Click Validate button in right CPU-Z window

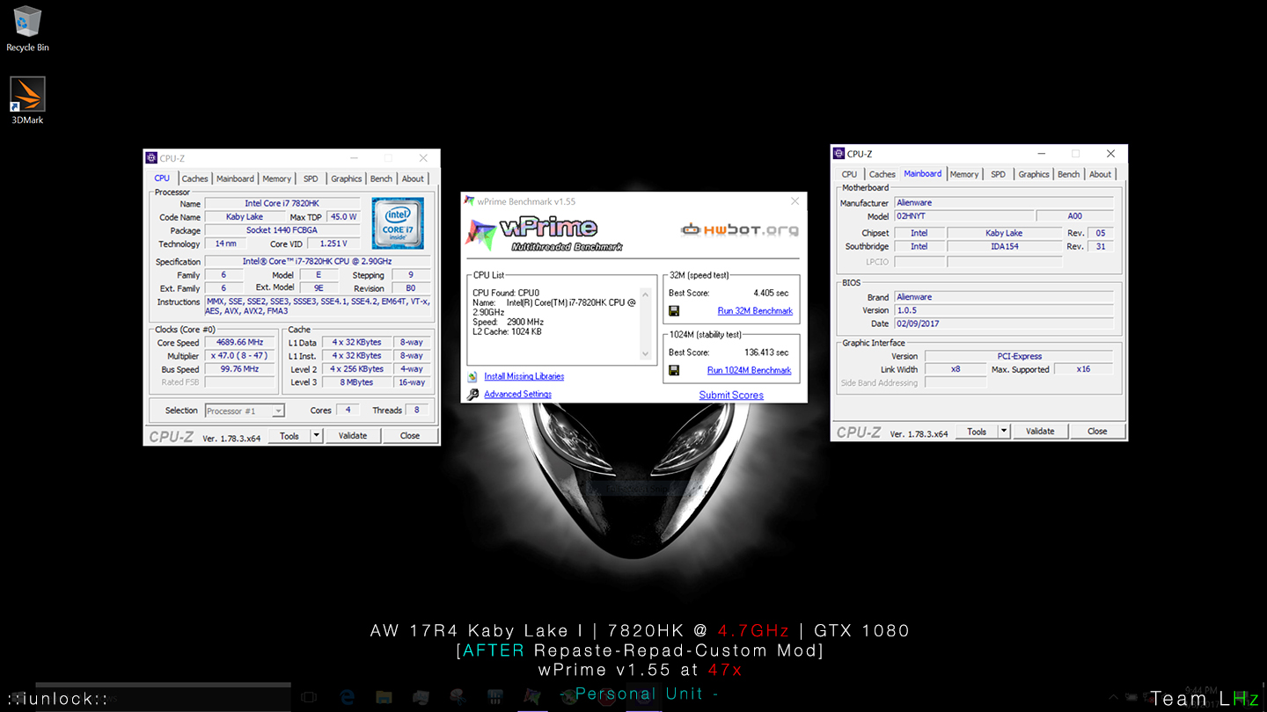(x=1040, y=432)
